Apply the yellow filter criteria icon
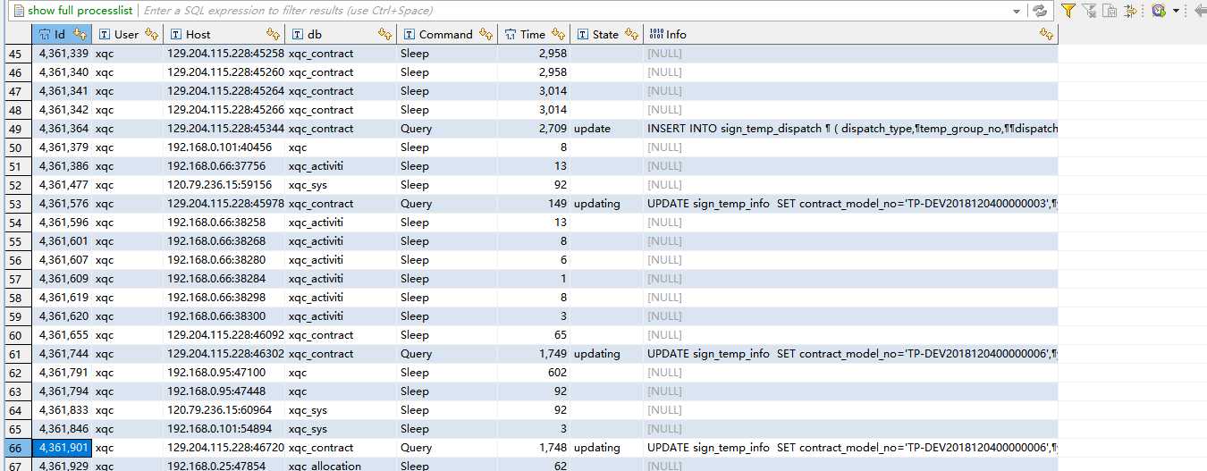 (x=1068, y=11)
